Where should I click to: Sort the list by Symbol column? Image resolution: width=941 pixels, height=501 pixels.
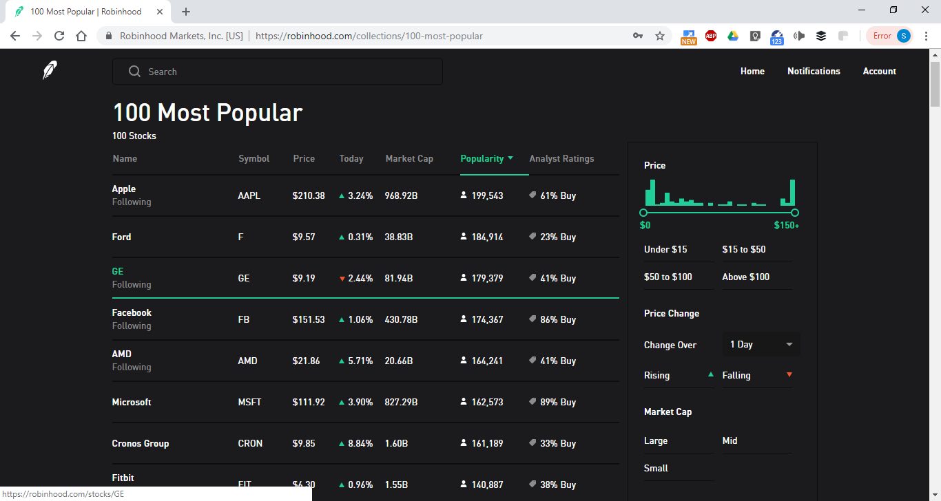pyautogui.click(x=254, y=158)
